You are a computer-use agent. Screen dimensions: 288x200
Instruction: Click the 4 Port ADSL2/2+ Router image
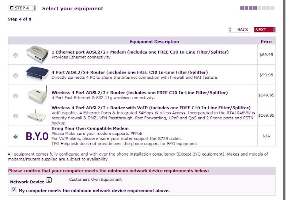(36, 74)
